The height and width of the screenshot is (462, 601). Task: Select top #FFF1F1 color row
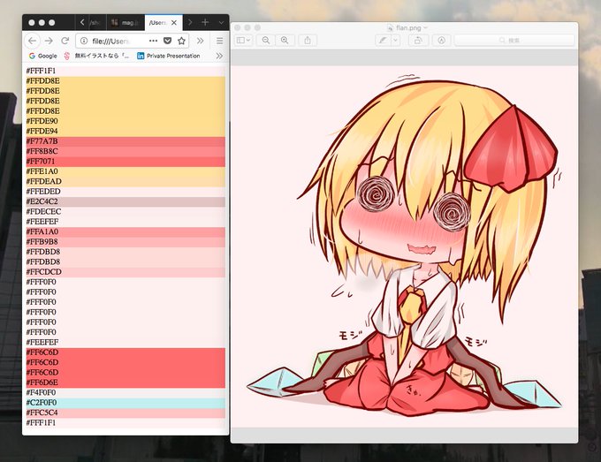(126, 71)
